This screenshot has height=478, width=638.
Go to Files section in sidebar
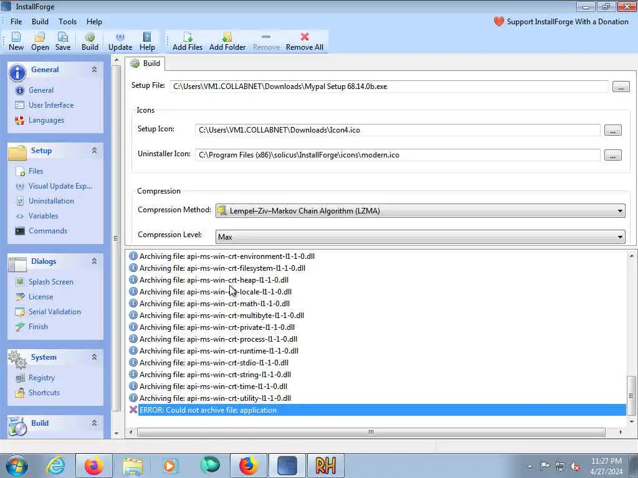point(36,171)
